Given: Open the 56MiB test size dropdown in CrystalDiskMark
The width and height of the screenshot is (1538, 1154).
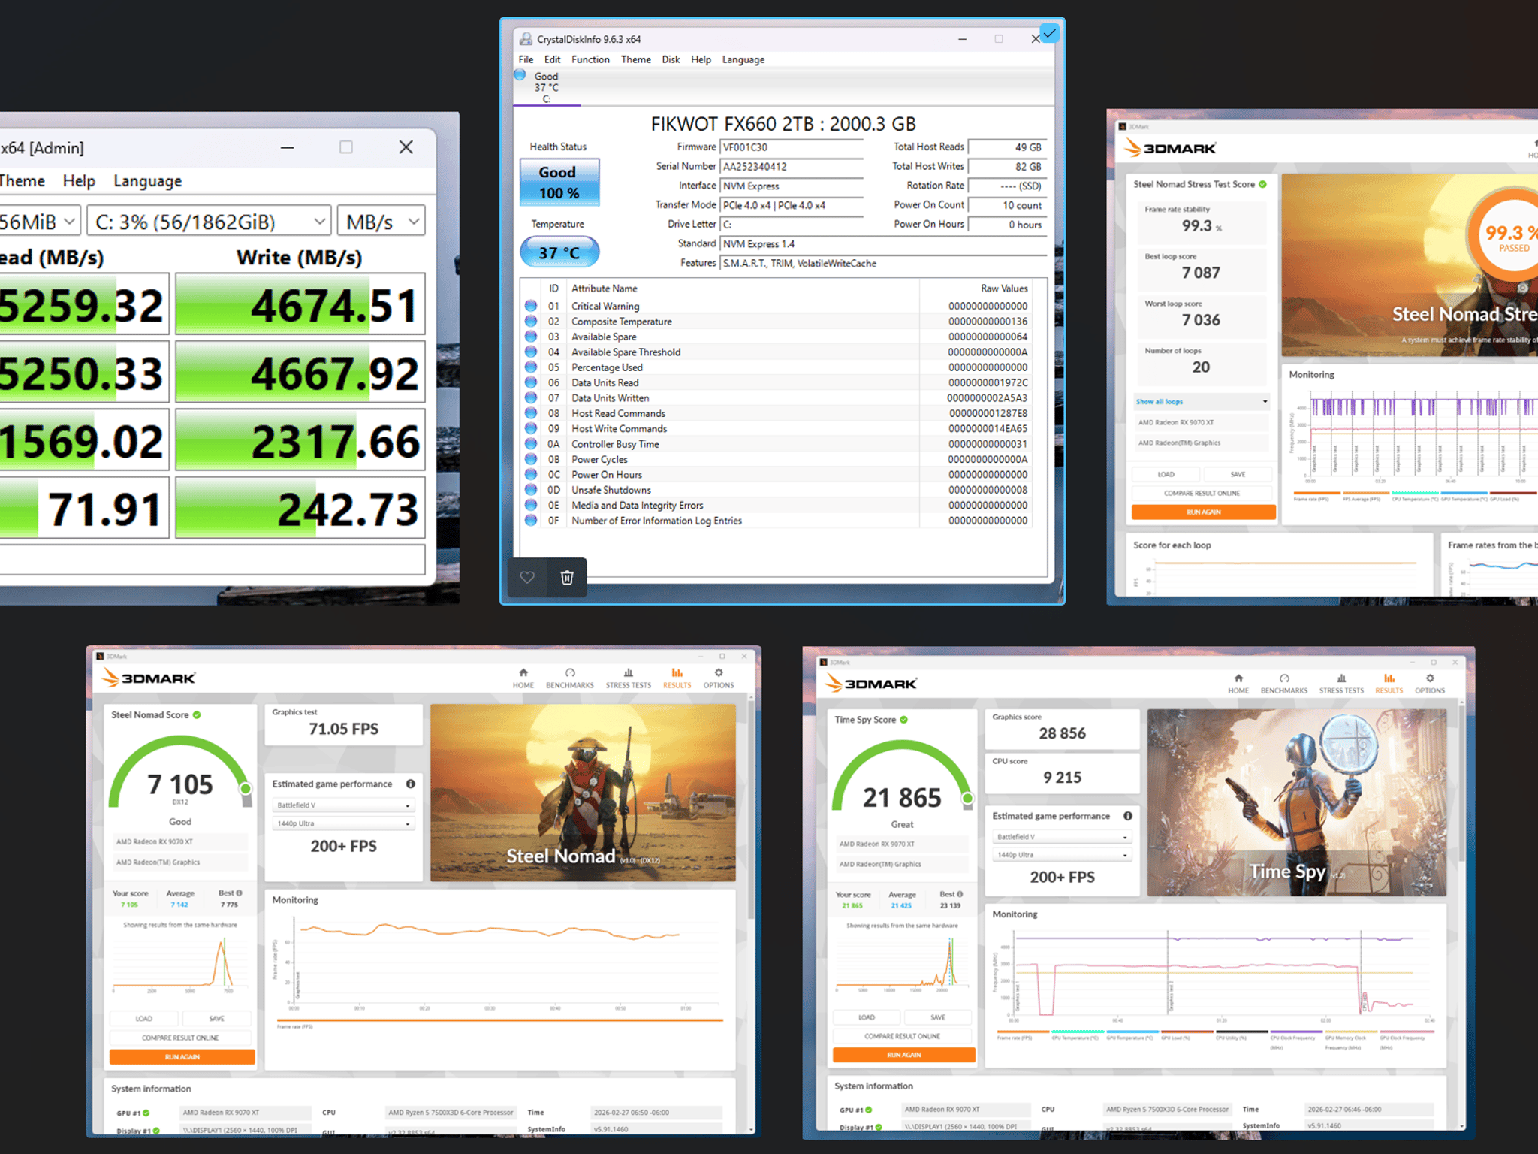Looking at the screenshot, I should (x=39, y=222).
